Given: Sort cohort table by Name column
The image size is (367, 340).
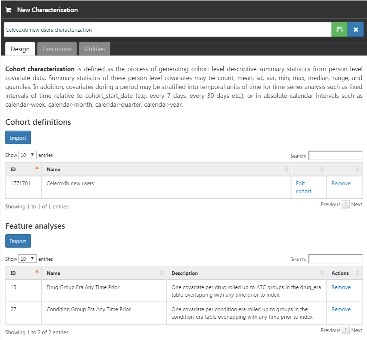Looking at the screenshot, I should coord(166,169).
